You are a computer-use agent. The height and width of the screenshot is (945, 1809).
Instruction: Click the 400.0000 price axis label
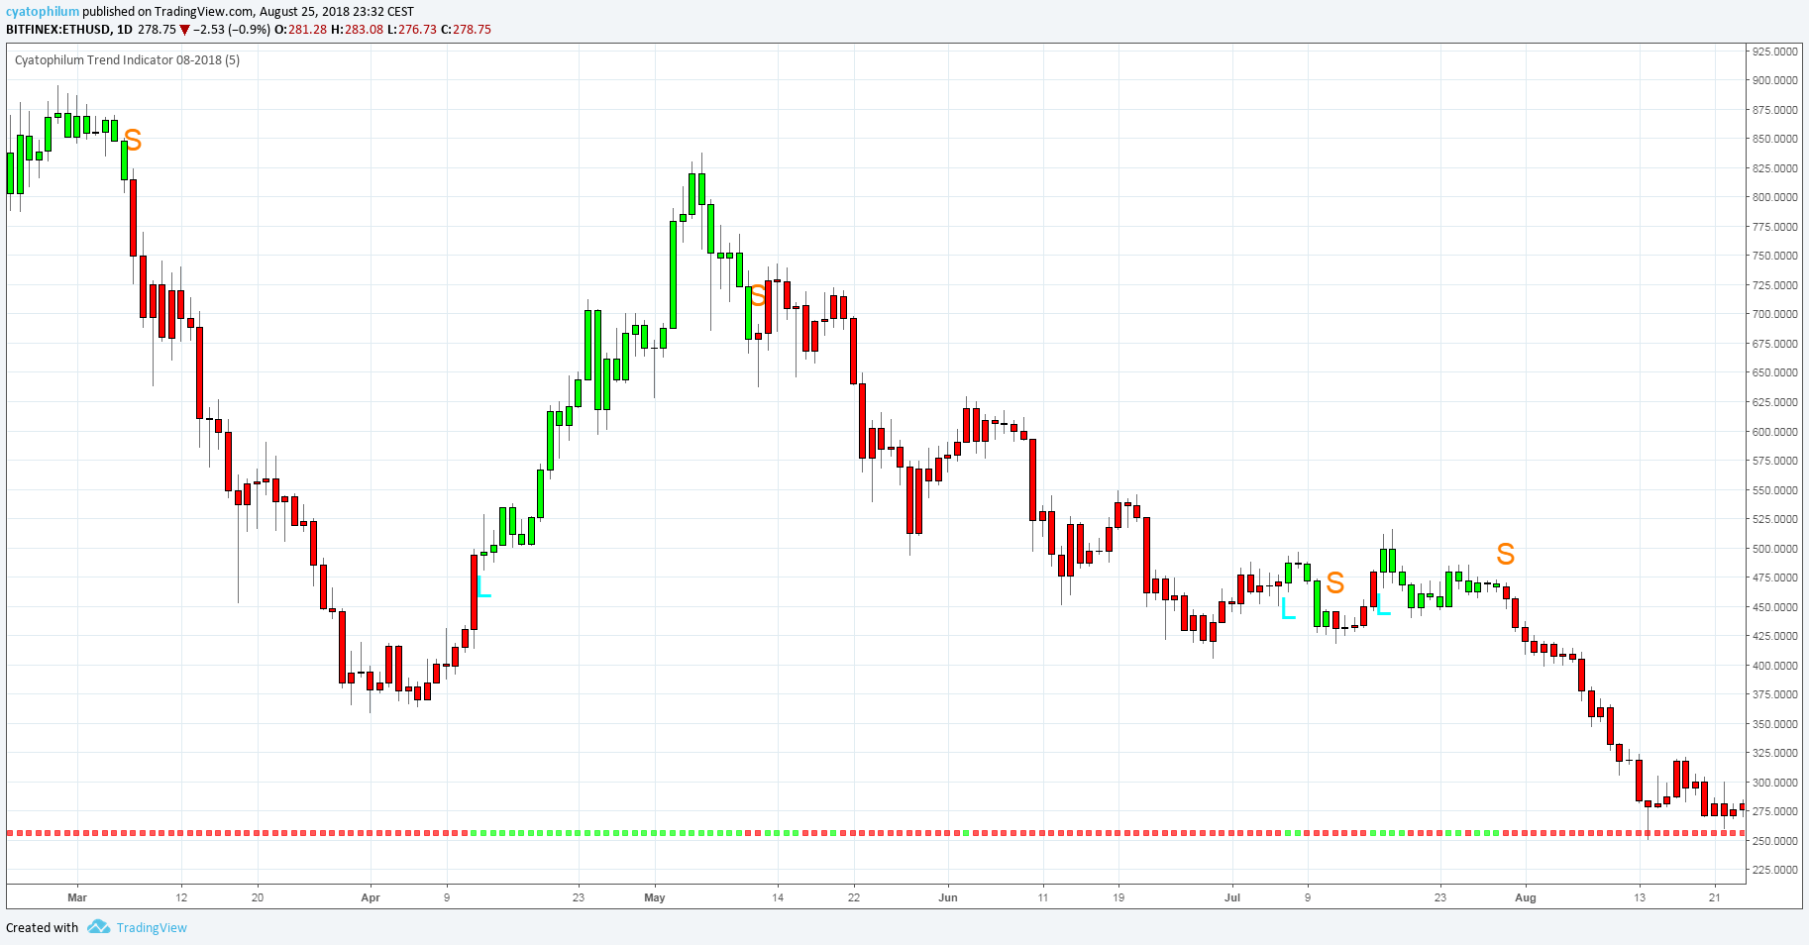1774,666
